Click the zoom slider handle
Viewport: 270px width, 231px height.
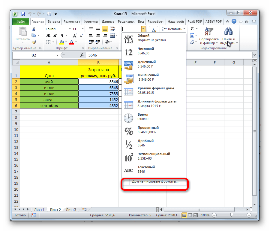click(231, 215)
